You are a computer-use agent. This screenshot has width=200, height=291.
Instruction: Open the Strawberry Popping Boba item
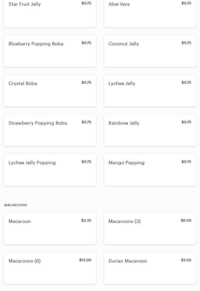pyautogui.click(x=50, y=130)
